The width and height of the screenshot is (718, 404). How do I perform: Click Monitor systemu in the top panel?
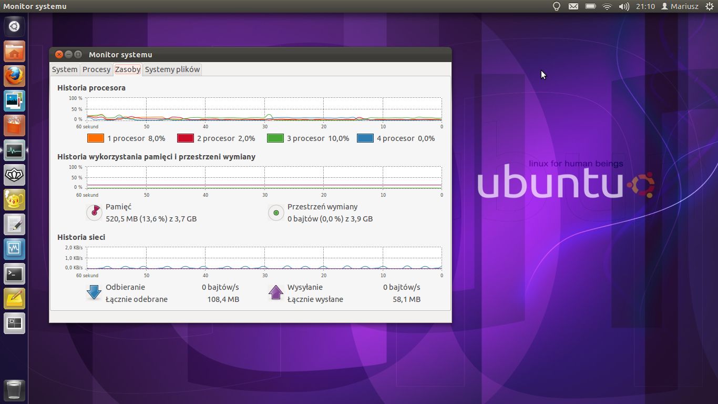35,6
